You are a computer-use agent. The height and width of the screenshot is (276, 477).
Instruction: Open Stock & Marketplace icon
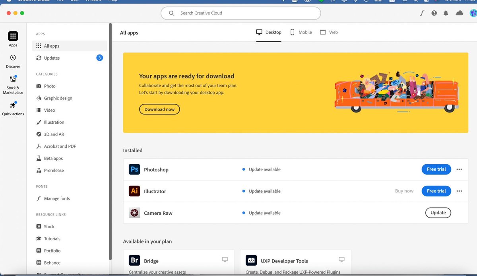pos(13,79)
